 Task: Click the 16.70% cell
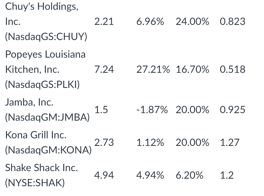pyautogui.click(x=192, y=69)
